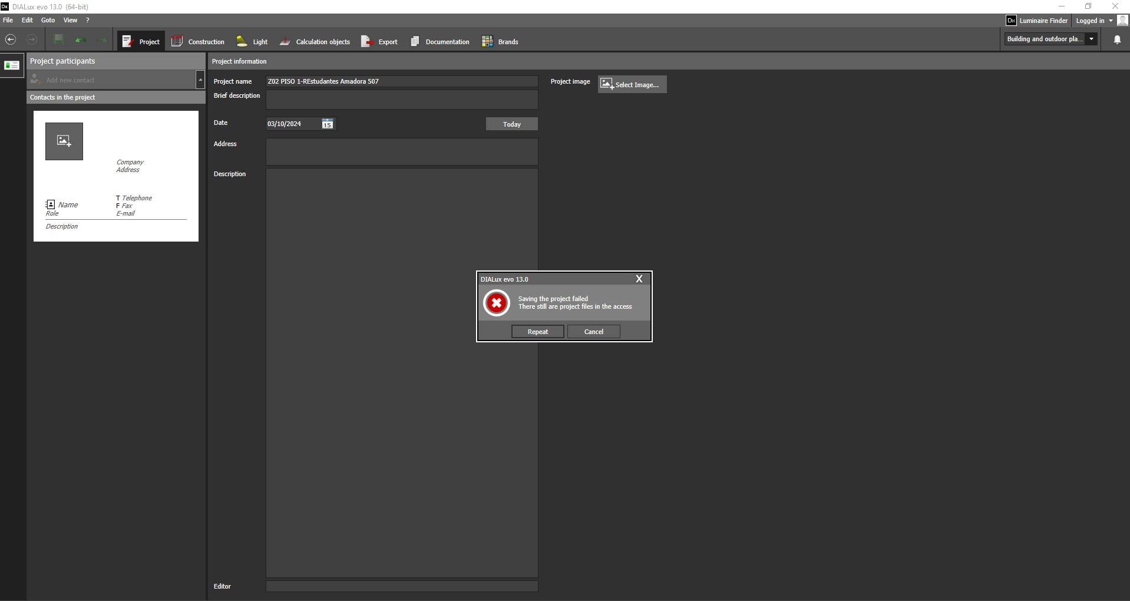Click the Today date button

[512, 124]
